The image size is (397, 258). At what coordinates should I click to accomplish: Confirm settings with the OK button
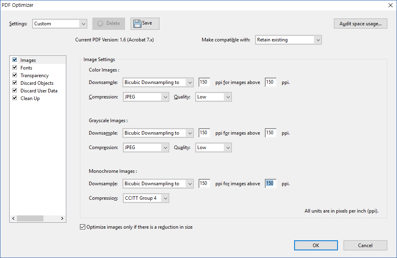(316, 246)
